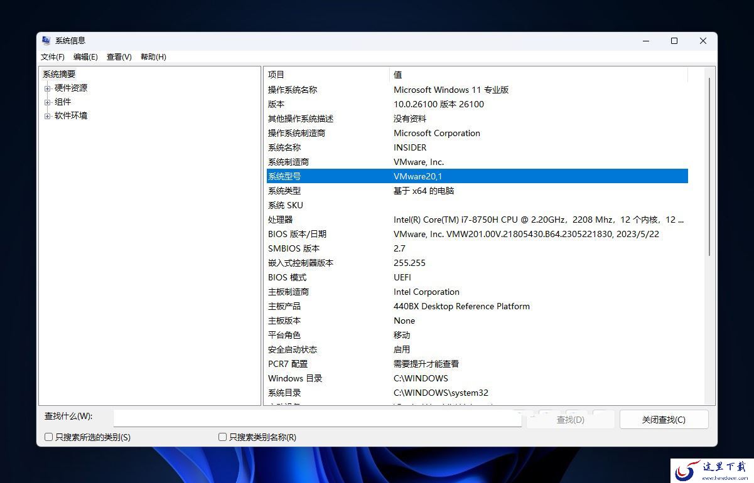Click the 需要提升才能查看 value
The image size is (754, 483).
click(x=426, y=364)
